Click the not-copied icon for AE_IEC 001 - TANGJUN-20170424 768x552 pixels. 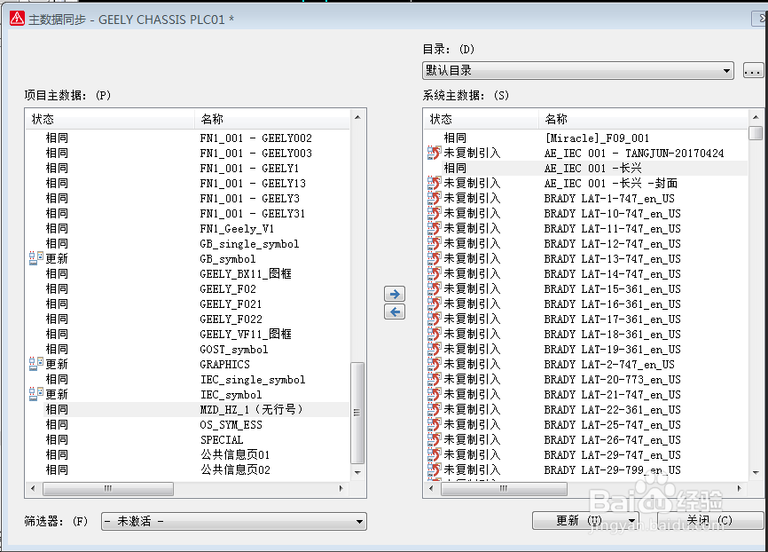click(434, 153)
